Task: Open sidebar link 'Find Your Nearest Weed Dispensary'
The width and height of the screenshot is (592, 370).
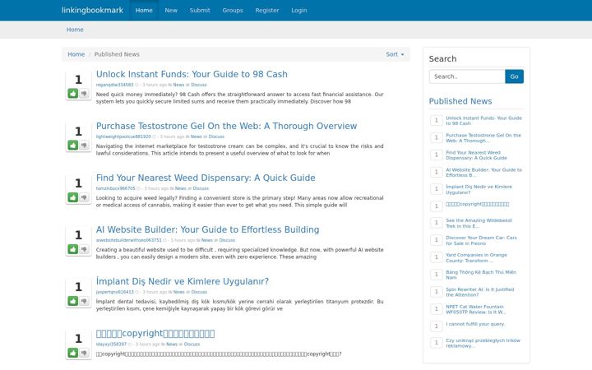Action: point(476,155)
